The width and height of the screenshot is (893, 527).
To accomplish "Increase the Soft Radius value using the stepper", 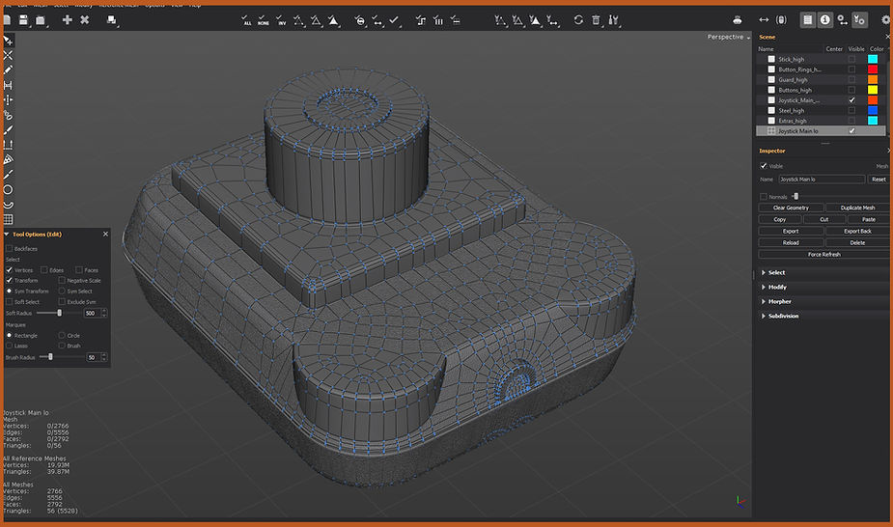I will click(103, 311).
